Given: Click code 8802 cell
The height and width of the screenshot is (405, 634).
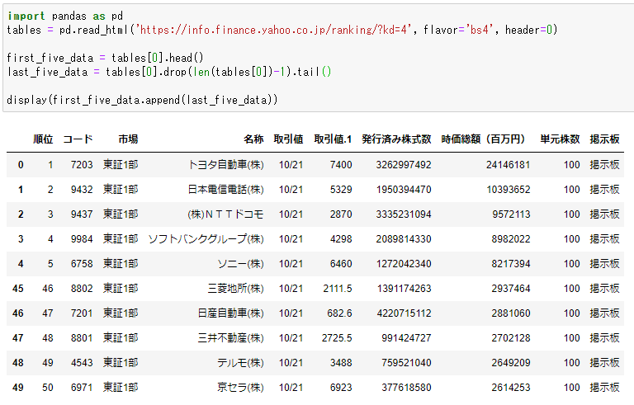Looking at the screenshot, I should (82, 289).
